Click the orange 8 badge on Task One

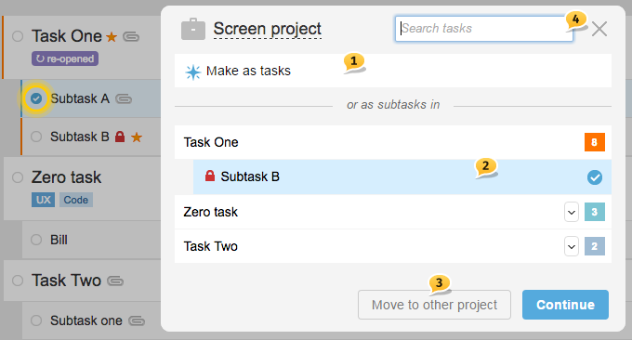(x=595, y=142)
